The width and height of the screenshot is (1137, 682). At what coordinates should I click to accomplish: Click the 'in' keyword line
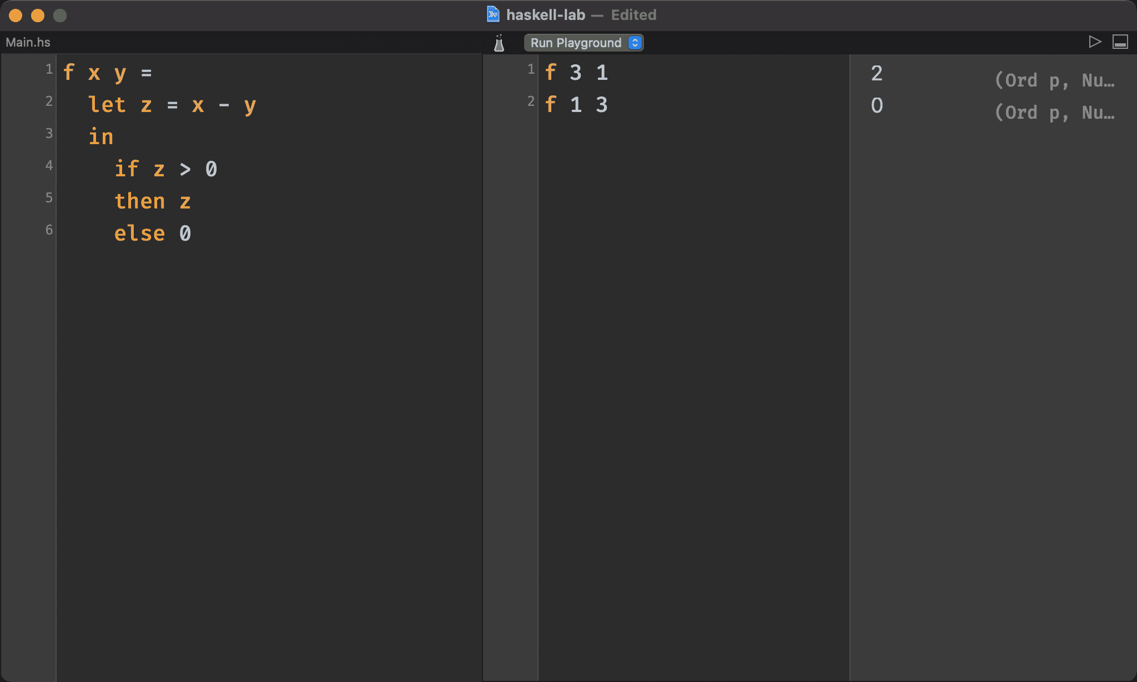click(101, 137)
